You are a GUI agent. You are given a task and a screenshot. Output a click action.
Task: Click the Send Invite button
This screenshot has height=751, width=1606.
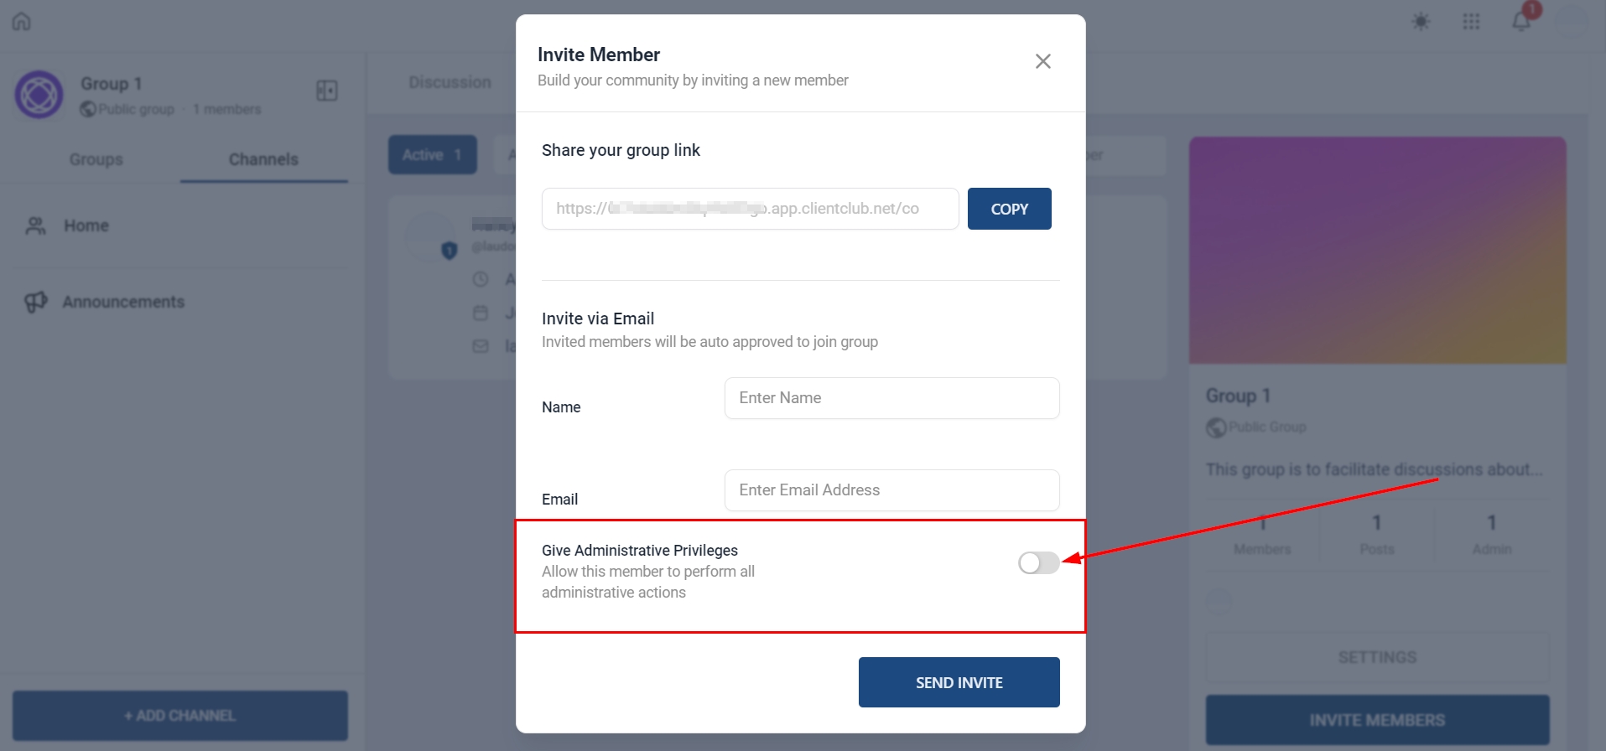959,682
